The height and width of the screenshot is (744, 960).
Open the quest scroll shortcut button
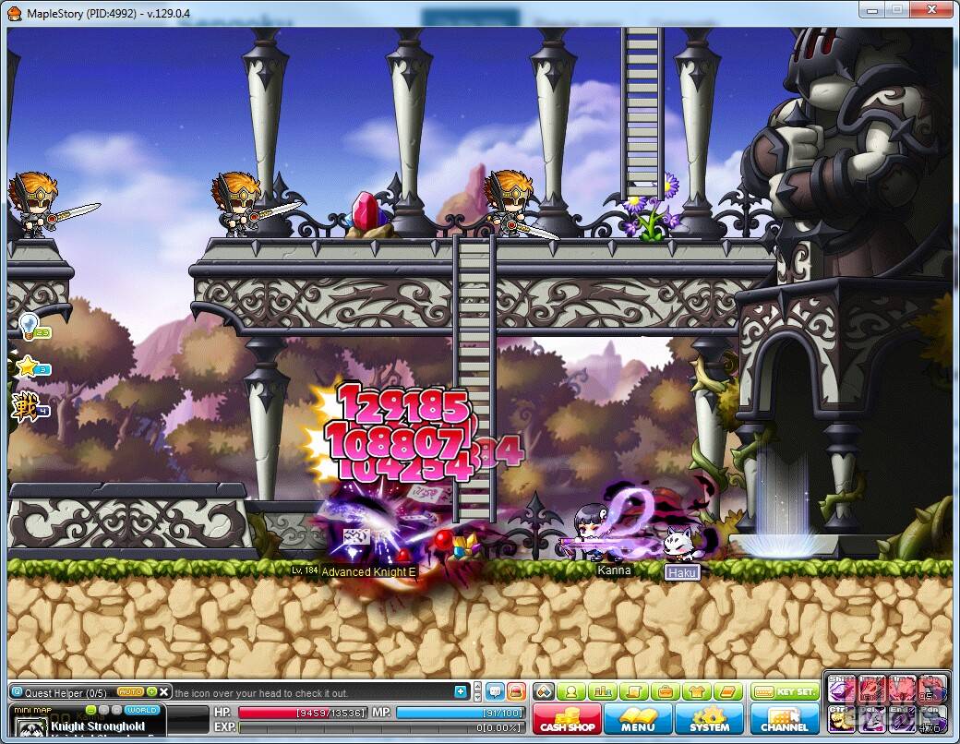point(632,691)
